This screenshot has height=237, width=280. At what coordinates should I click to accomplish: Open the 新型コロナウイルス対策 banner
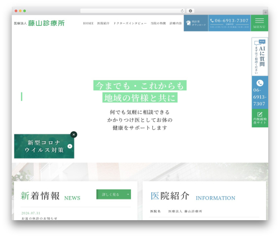tap(44, 146)
